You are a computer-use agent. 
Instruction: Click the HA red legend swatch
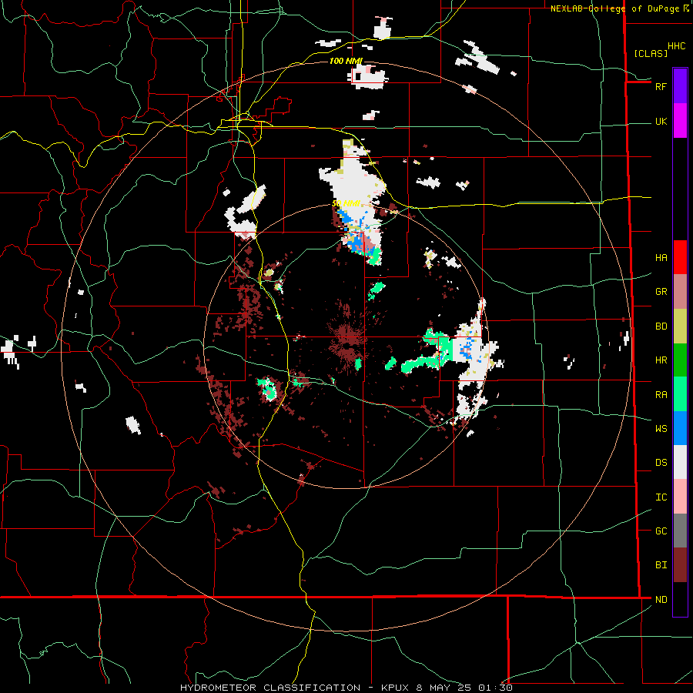[x=680, y=257]
